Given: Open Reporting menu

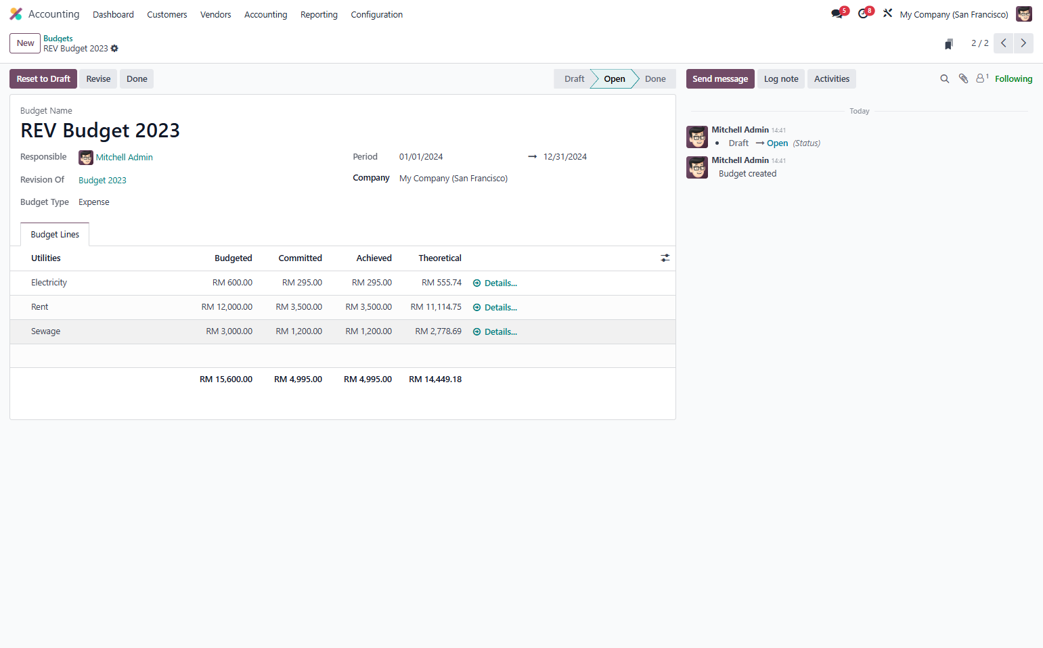Looking at the screenshot, I should click(319, 14).
